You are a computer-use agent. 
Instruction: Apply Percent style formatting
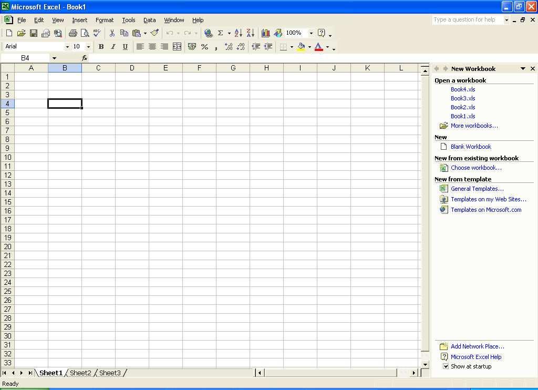[x=204, y=47]
